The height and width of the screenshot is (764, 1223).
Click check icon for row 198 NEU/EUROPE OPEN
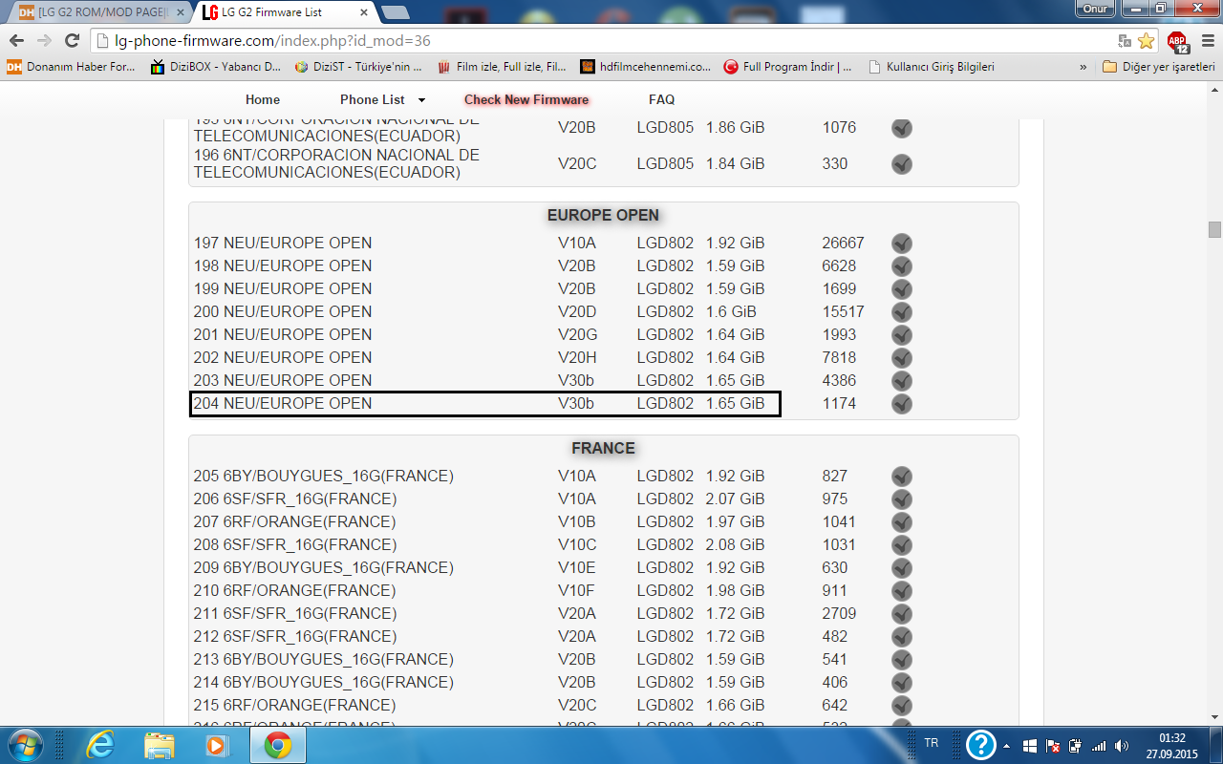coord(901,266)
